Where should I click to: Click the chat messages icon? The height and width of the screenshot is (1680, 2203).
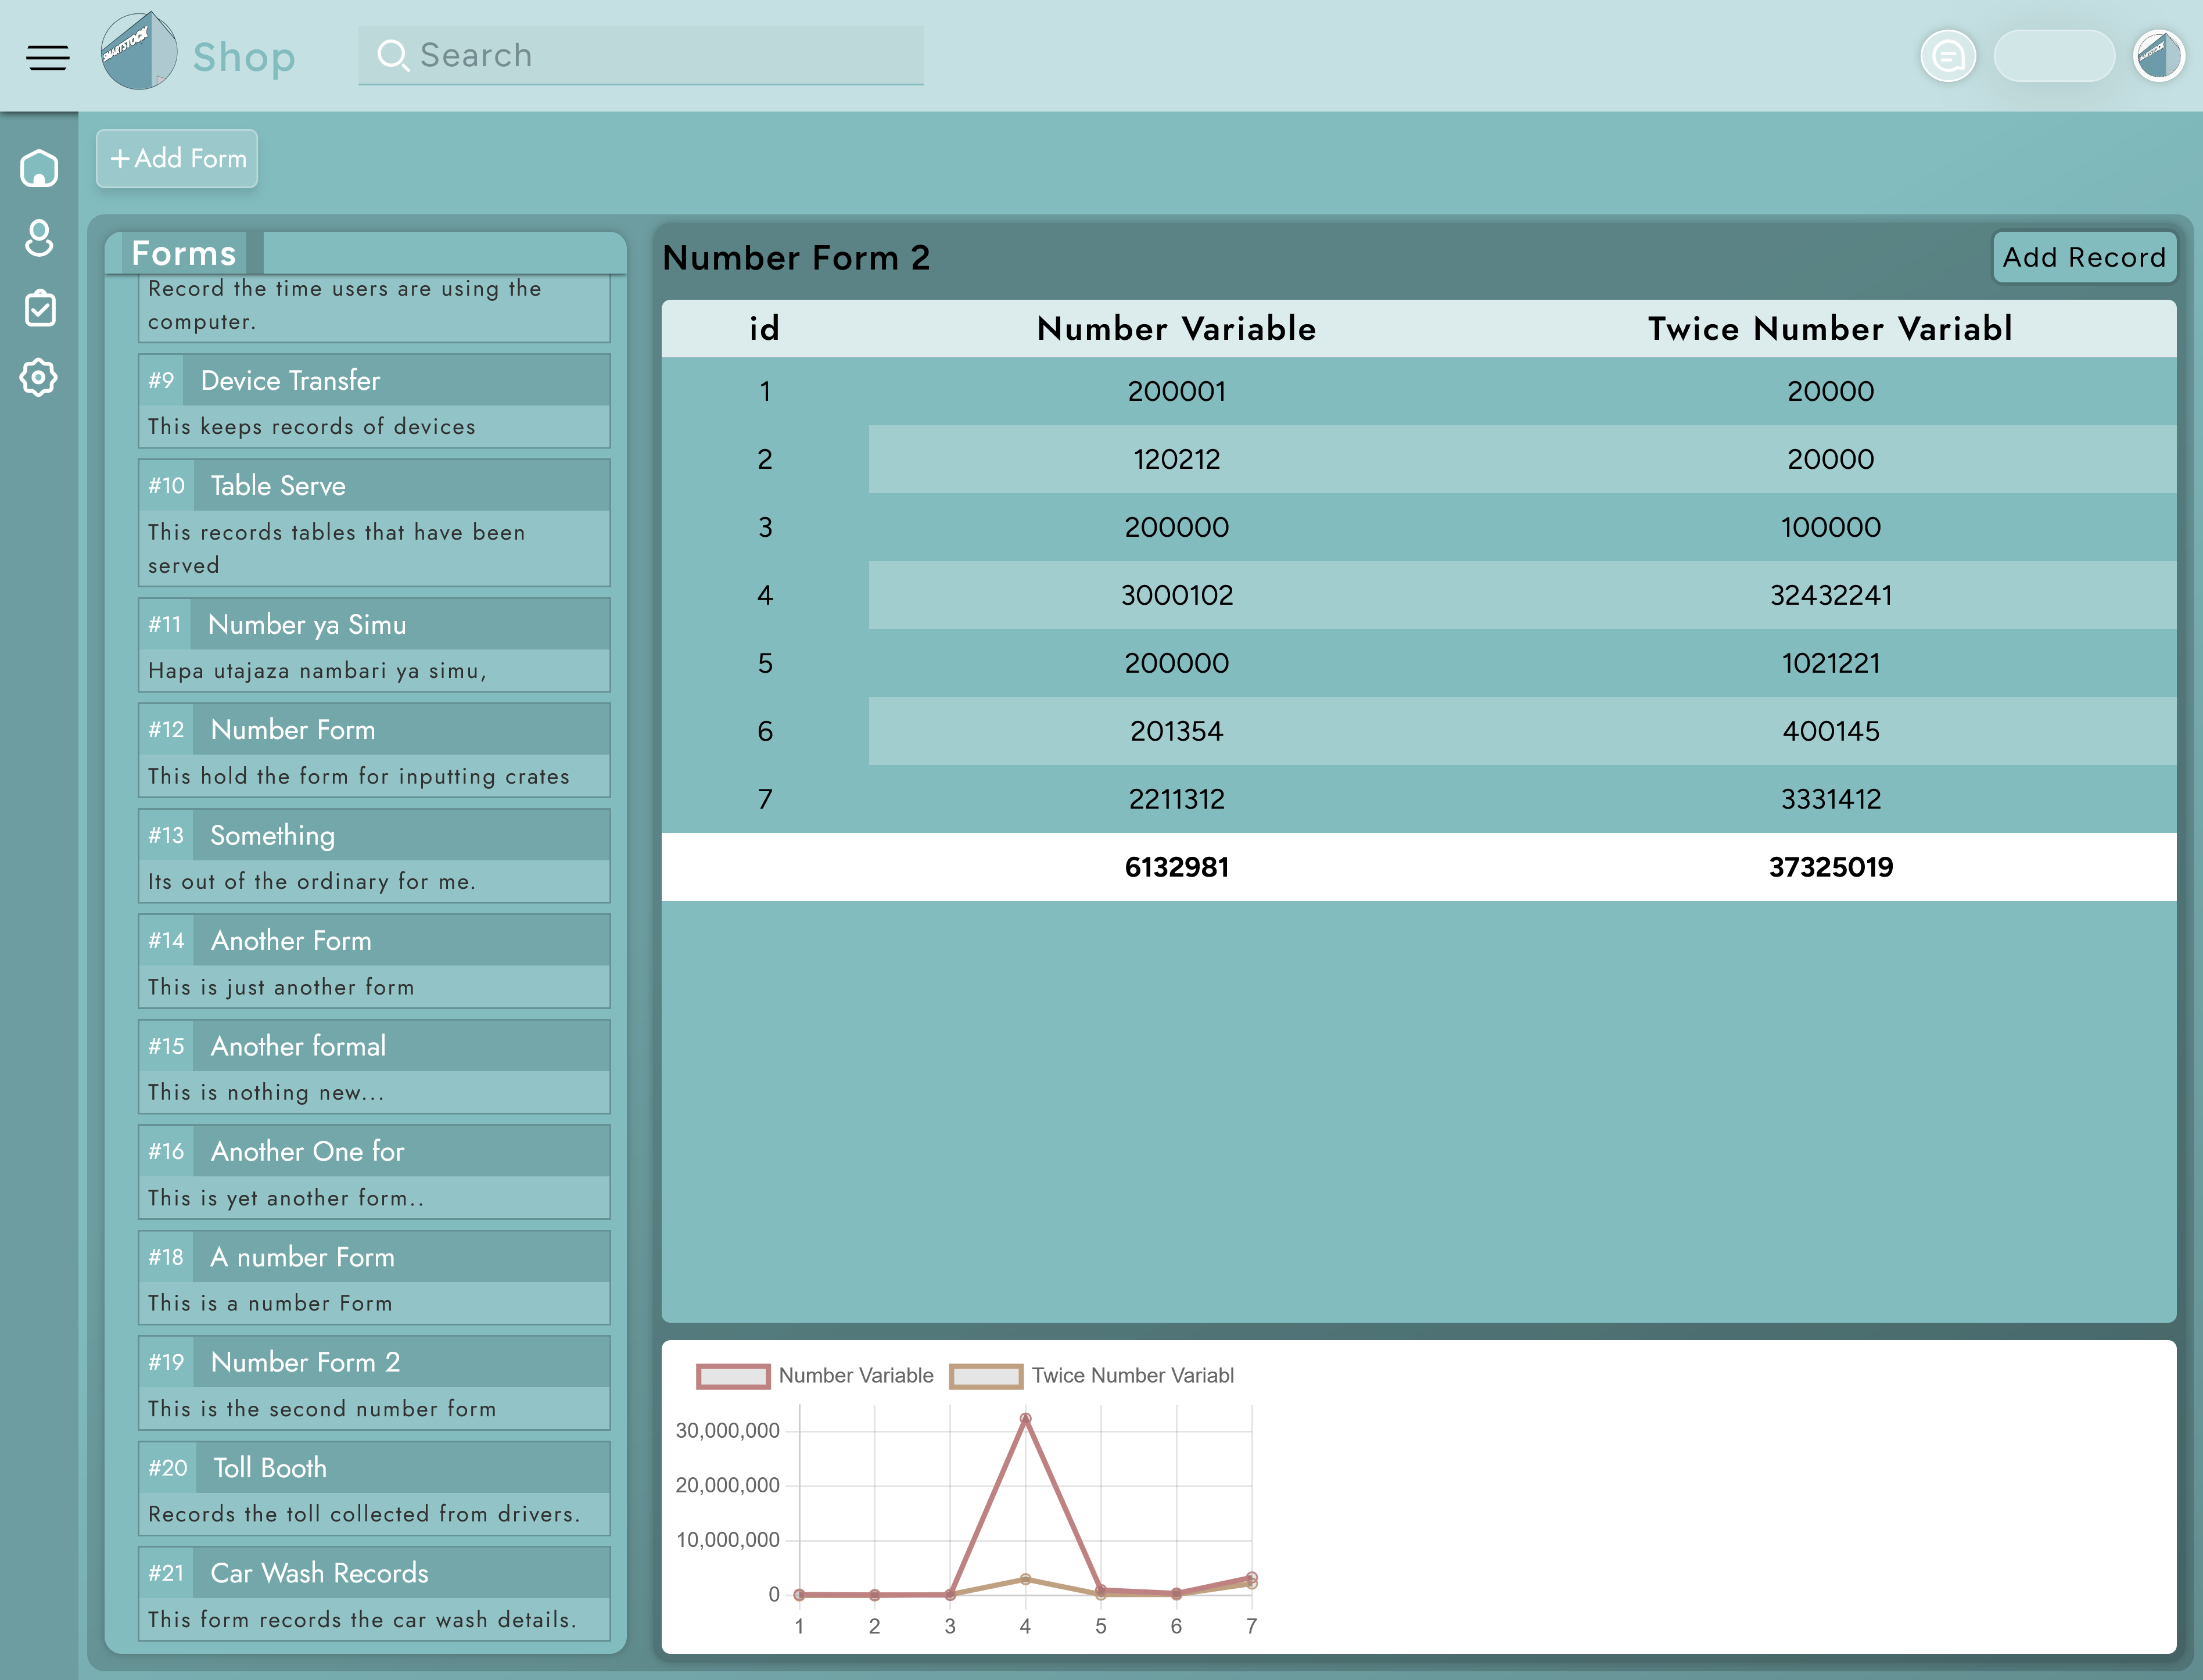1947,56
